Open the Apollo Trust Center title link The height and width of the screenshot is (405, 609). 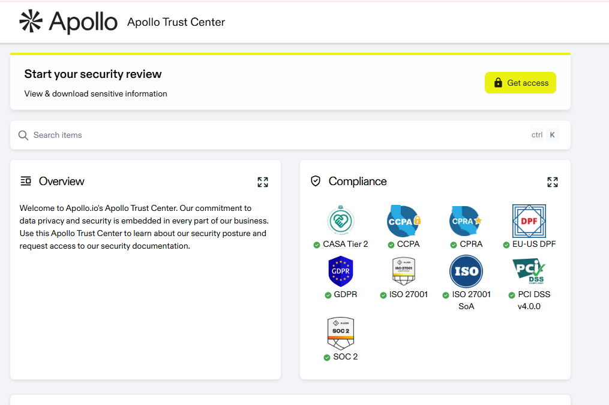click(x=176, y=22)
